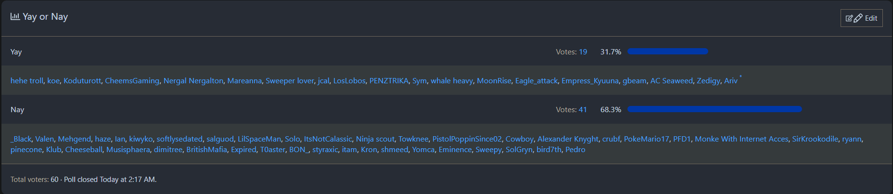
Task: Click the Nay progress bar
Action: point(714,109)
